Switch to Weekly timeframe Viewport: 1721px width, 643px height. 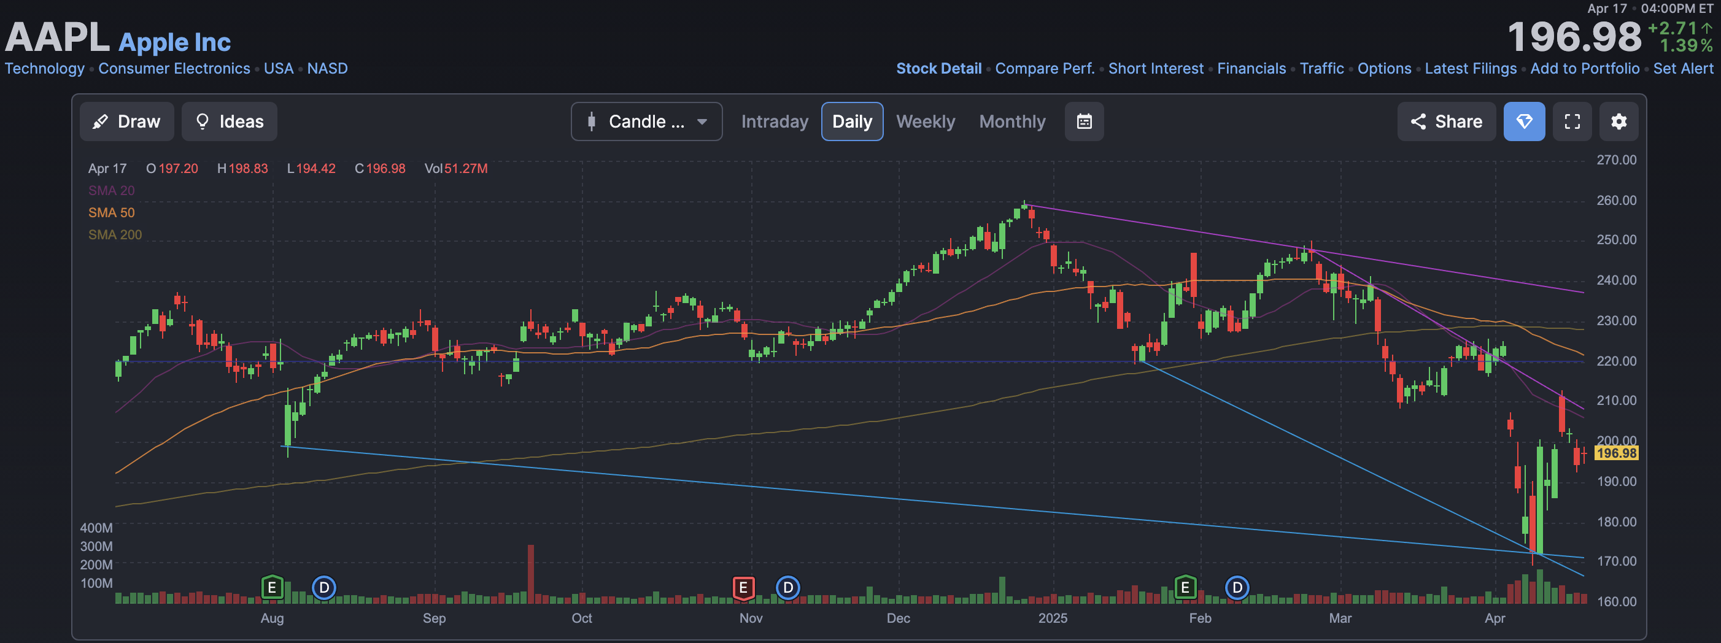(926, 121)
